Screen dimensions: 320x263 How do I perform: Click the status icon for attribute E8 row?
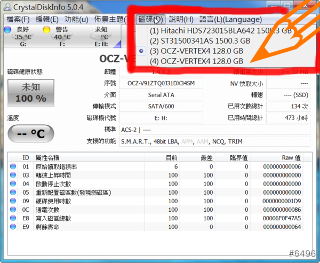click(13, 219)
